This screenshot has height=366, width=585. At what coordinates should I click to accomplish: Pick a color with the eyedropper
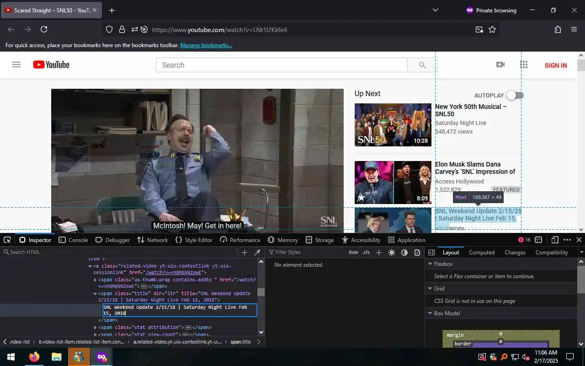[257, 252]
